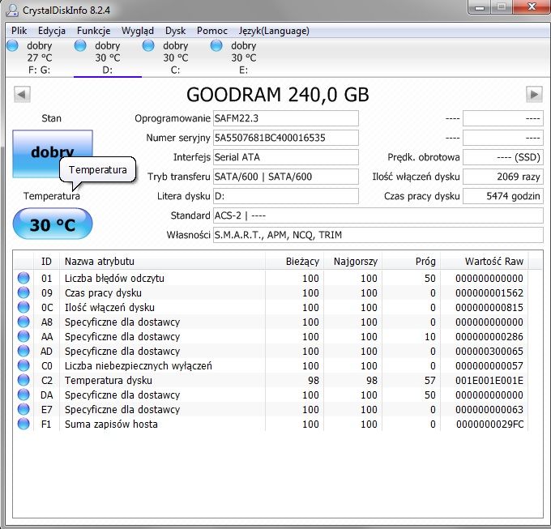Click the Najgorszy column header
Screen dimensions: 551x529
click(352, 262)
